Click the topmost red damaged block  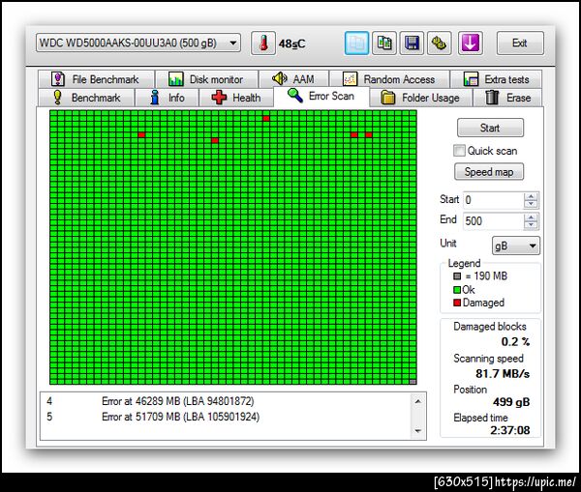(x=266, y=118)
